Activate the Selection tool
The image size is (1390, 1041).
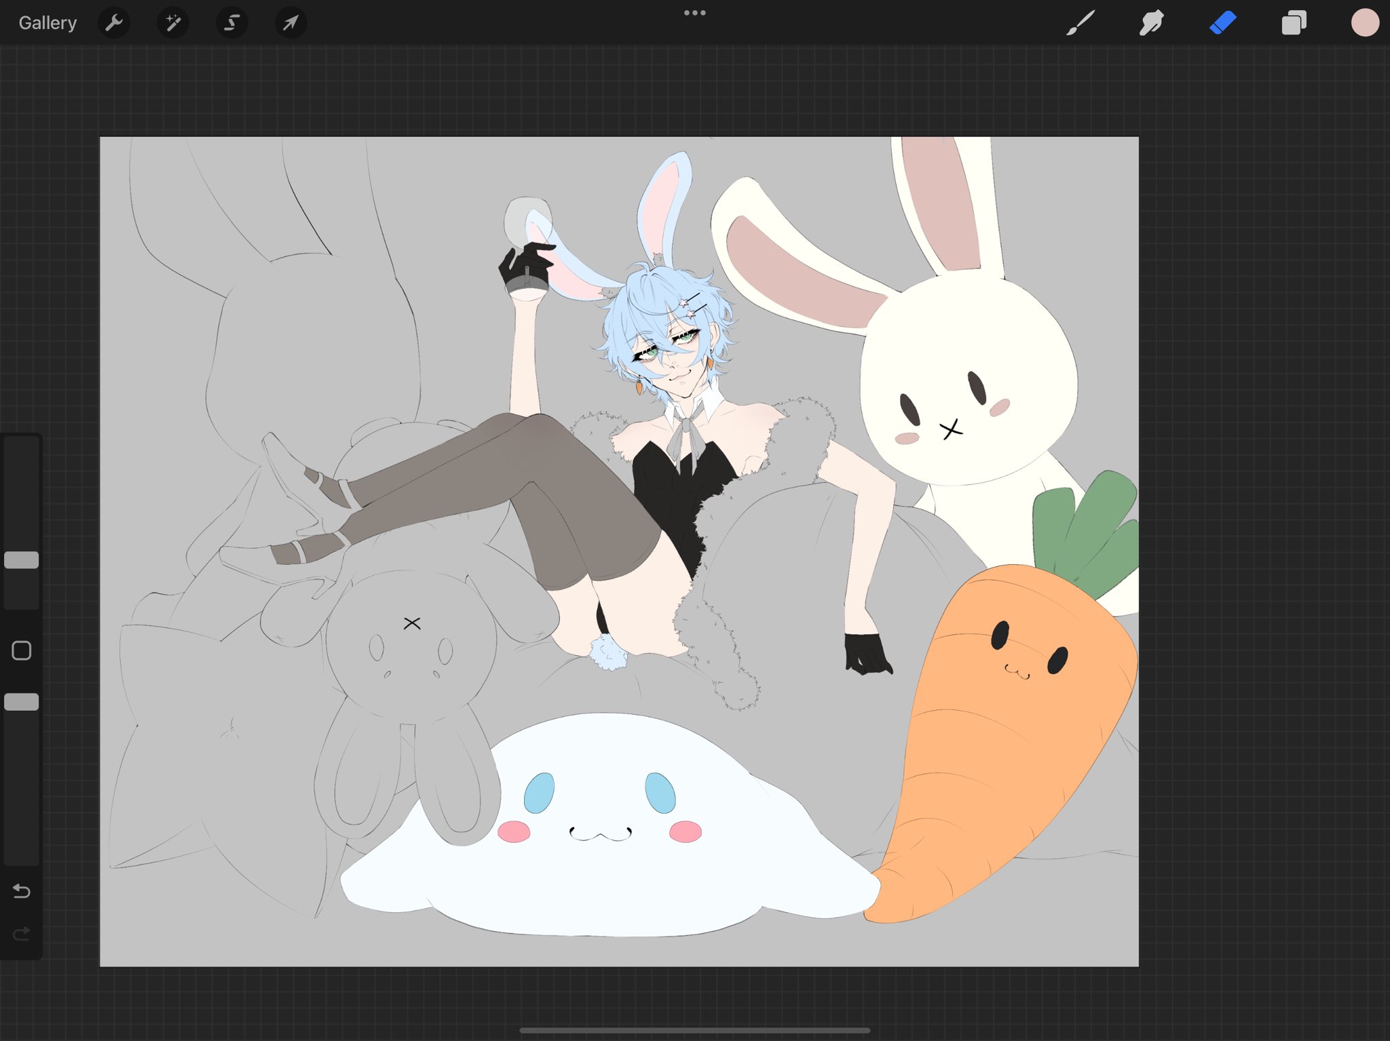[x=231, y=23]
